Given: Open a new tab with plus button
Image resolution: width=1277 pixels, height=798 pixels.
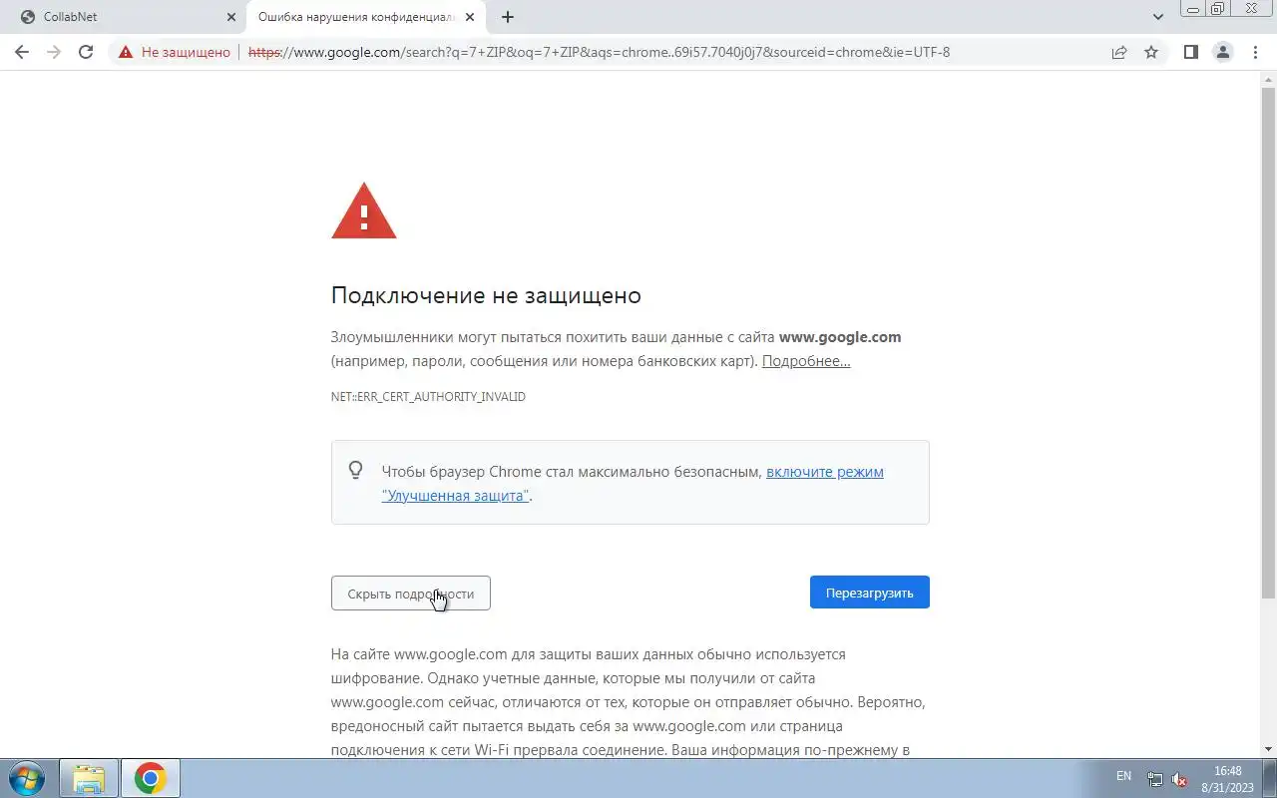Looking at the screenshot, I should [x=508, y=17].
